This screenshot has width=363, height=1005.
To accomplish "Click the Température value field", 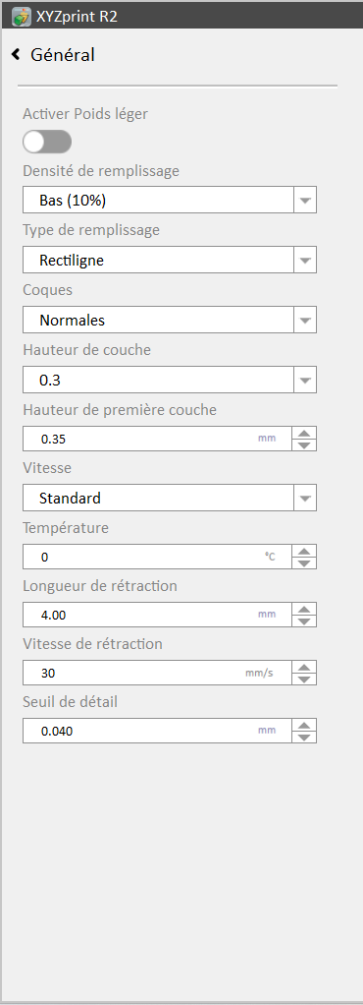I will coord(157,557).
